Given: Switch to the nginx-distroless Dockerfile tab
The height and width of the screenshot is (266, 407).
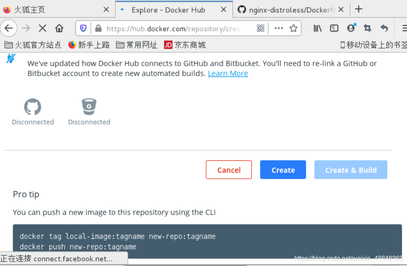Looking at the screenshot, I should pos(290,10).
